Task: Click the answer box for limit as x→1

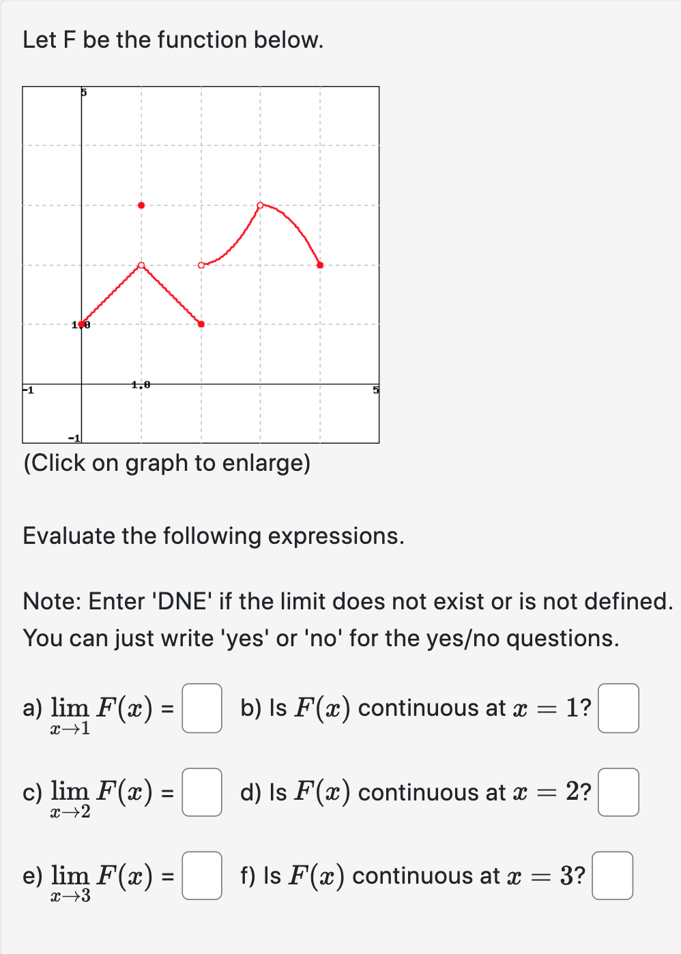Action: (201, 710)
